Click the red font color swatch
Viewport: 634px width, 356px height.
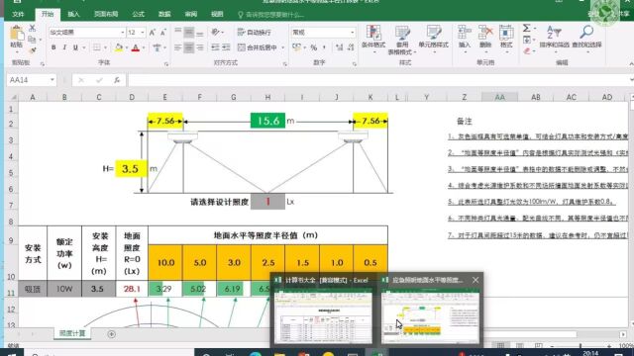(136, 48)
